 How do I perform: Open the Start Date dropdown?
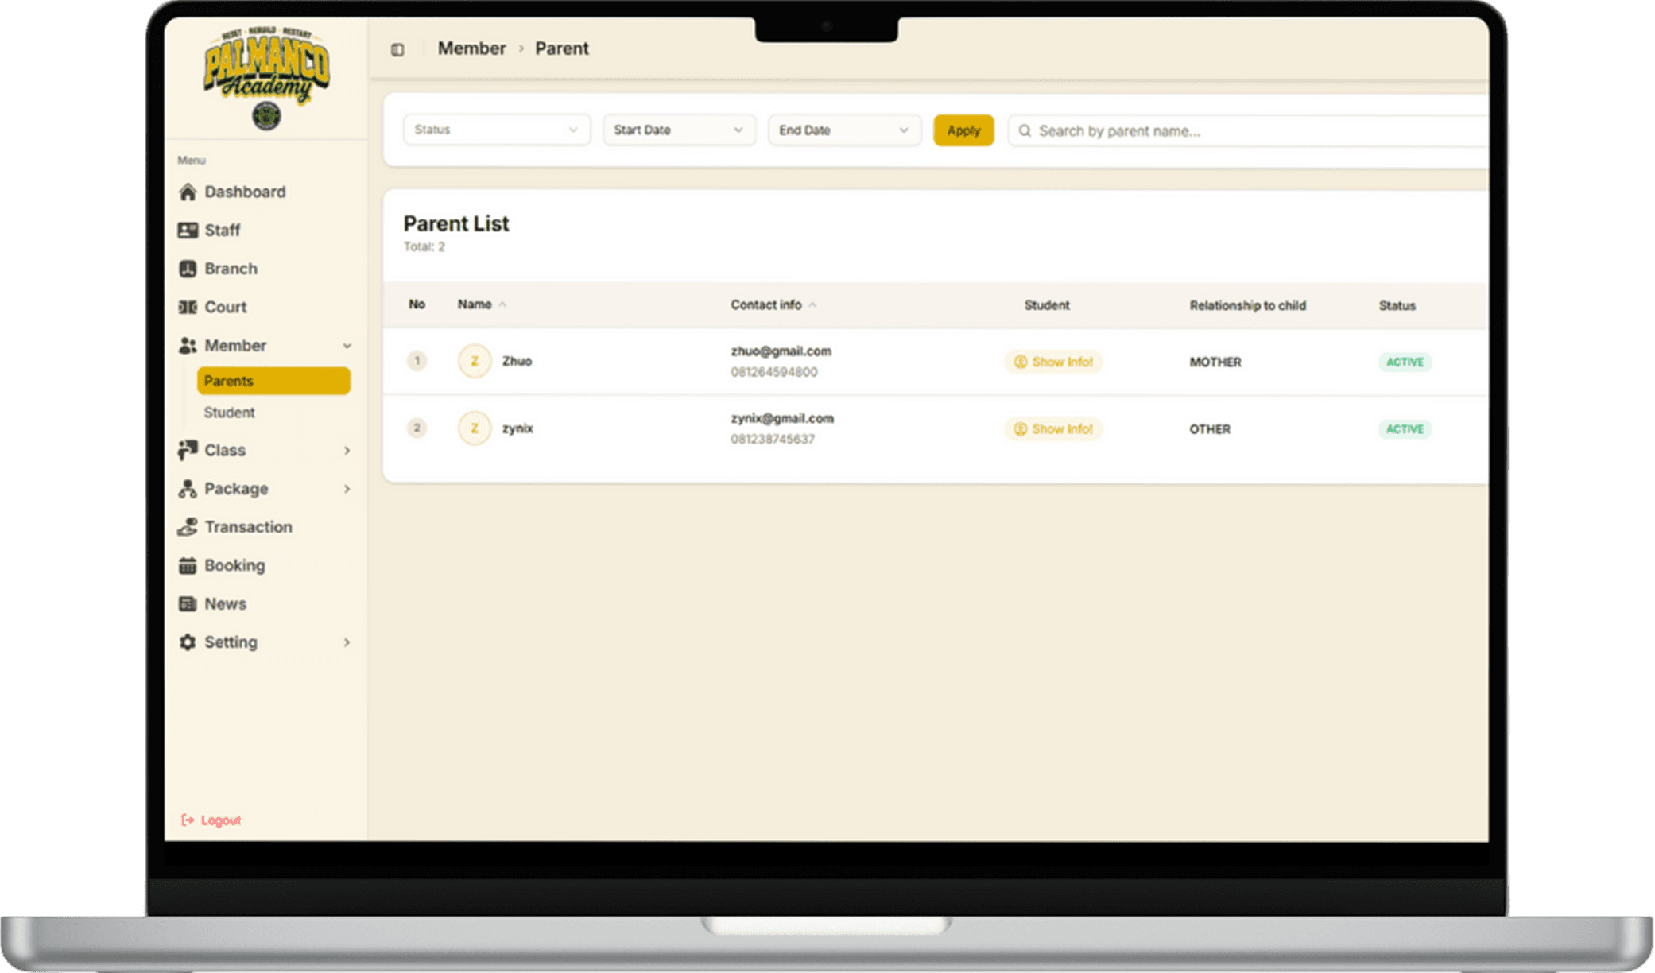click(x=678, y=130)
